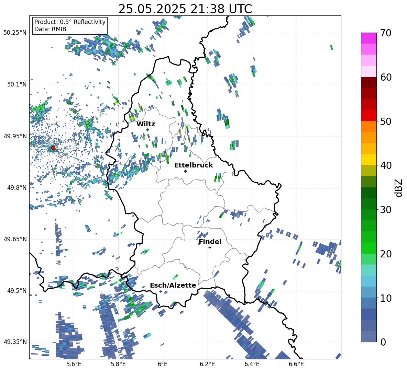Click latitude label '49.5°N'
Image resolution: width=407 pixels, height=371 pixels.
coord(17,291)
